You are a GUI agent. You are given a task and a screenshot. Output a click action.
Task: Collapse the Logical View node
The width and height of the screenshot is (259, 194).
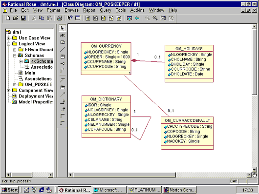(x=9, y=44)
